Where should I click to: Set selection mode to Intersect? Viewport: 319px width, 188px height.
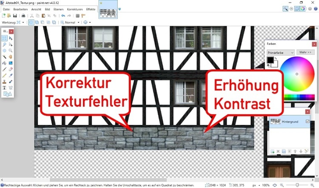tap(48, 22)
